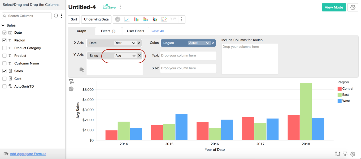The image size is (361, 159).
Task: Click the East legend color swatch
Action: point(340,95)
